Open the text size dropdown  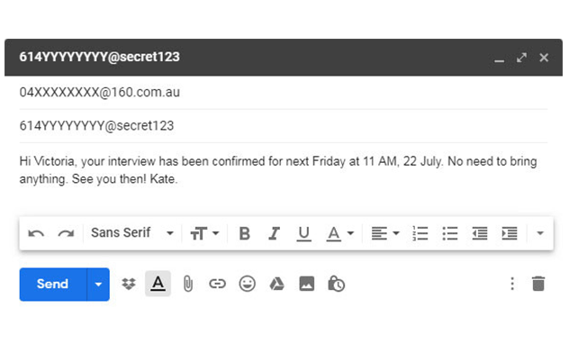(x=204, y=233)
